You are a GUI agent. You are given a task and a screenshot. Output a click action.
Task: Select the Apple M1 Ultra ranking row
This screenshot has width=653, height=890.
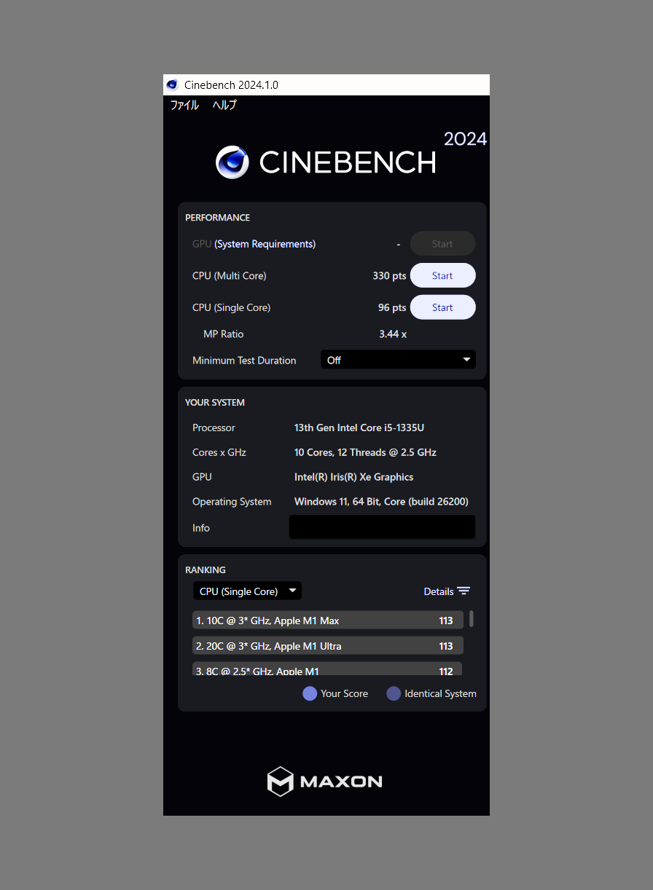[328, 646]
